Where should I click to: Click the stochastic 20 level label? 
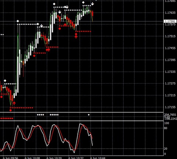tap(166, 149)
